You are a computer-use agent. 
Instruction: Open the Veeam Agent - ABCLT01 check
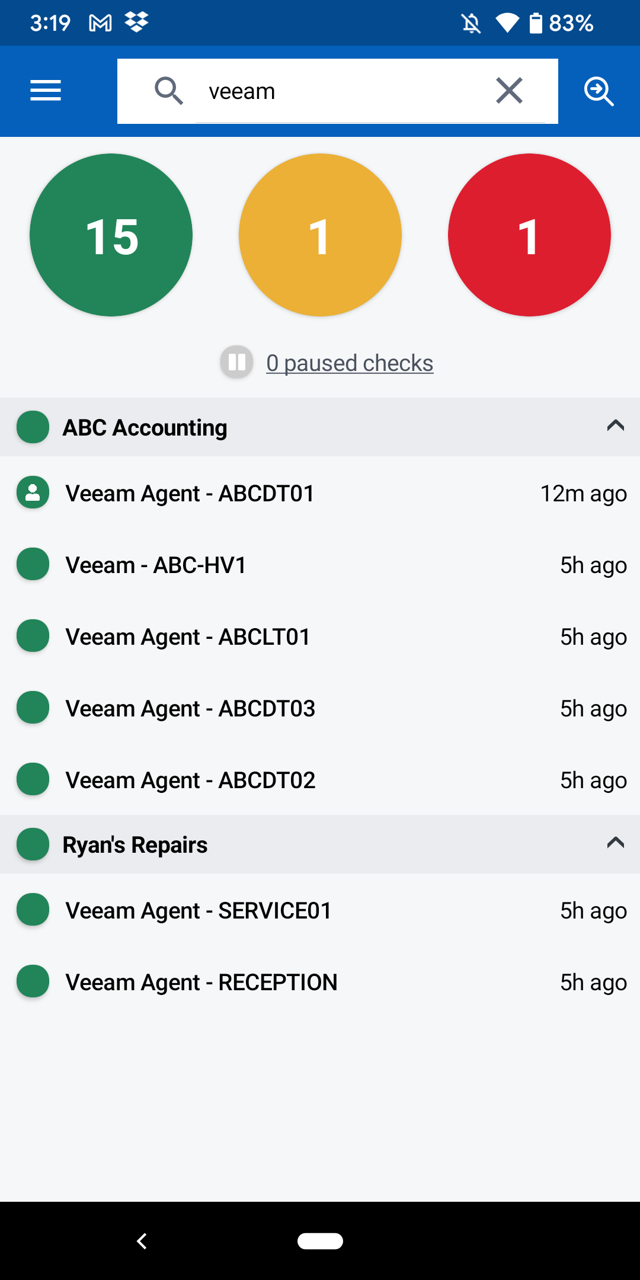click(x=188, y=636)
